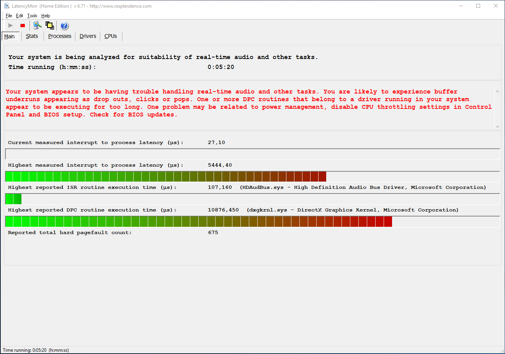Stop the latency monitor with the red square
The height and width of the screenshot is (354, 505).
(23, 26)
